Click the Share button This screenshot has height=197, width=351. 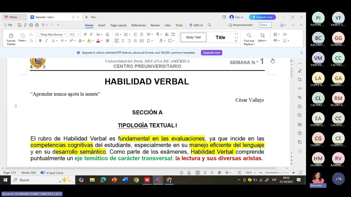[265, 25]
